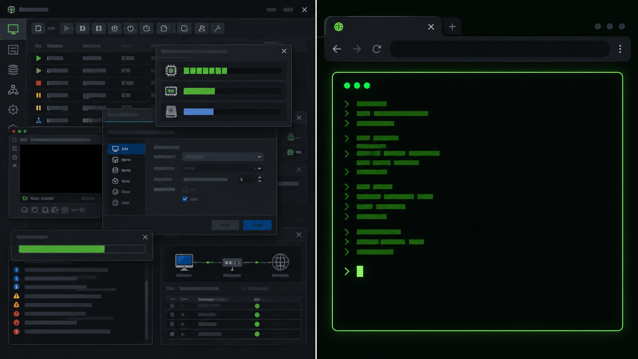The width and height of the screenshot is (638, 359).
Task: Reload the page with the browser refresh button
Action: [x=377, y=49]
